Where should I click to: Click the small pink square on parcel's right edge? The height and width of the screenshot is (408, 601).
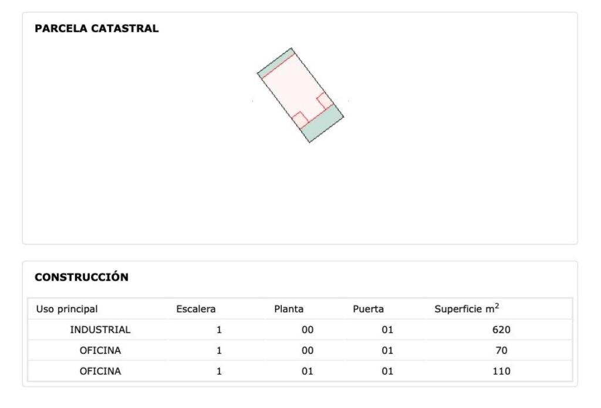point(325,100)
